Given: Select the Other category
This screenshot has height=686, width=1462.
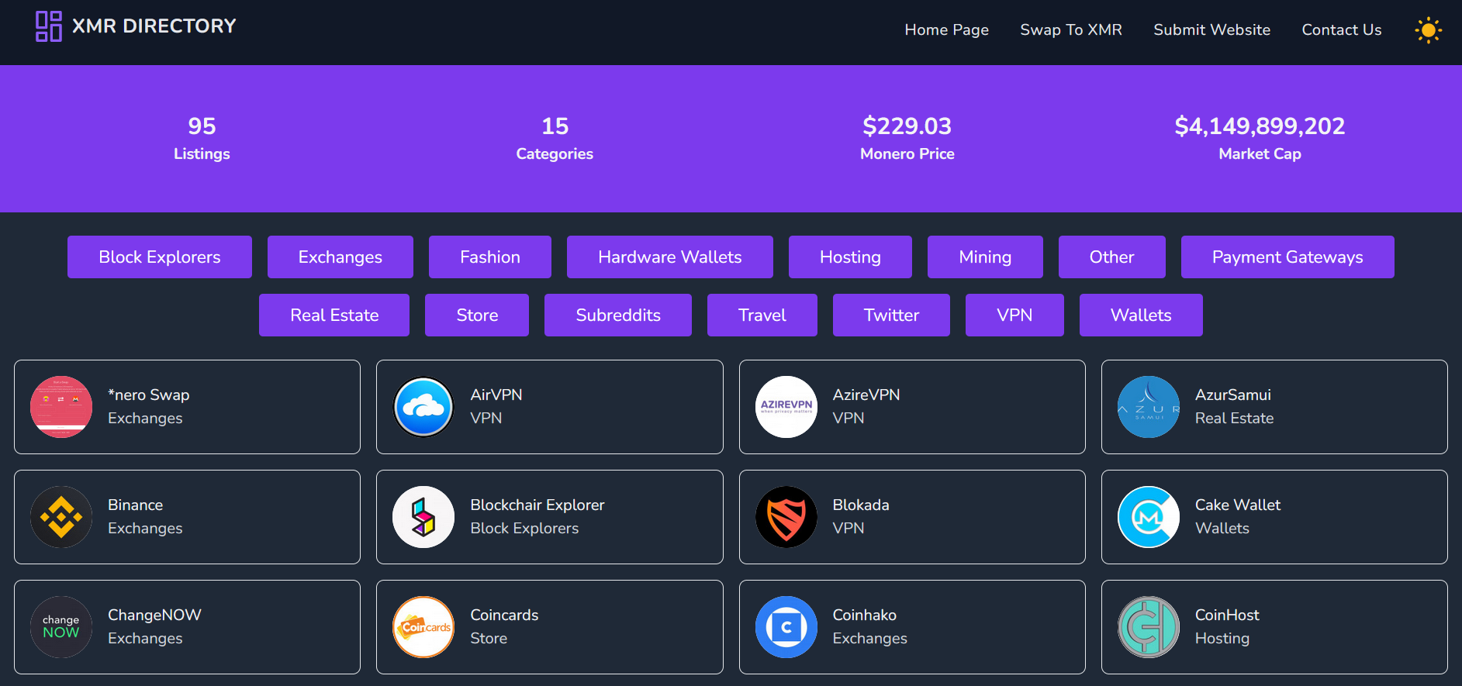Looking at the screenshot, I should click(1111, 257).
